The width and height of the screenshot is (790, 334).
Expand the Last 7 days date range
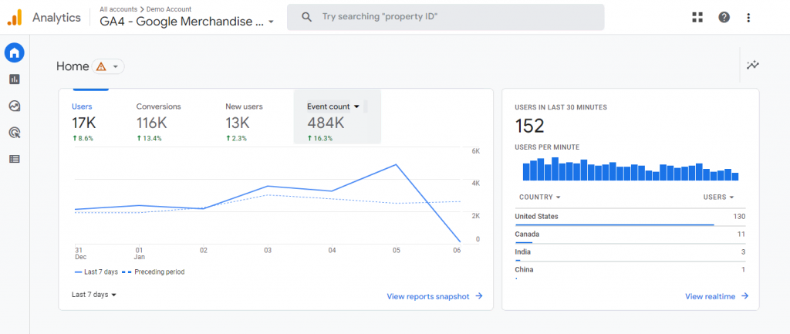[94, 295]
